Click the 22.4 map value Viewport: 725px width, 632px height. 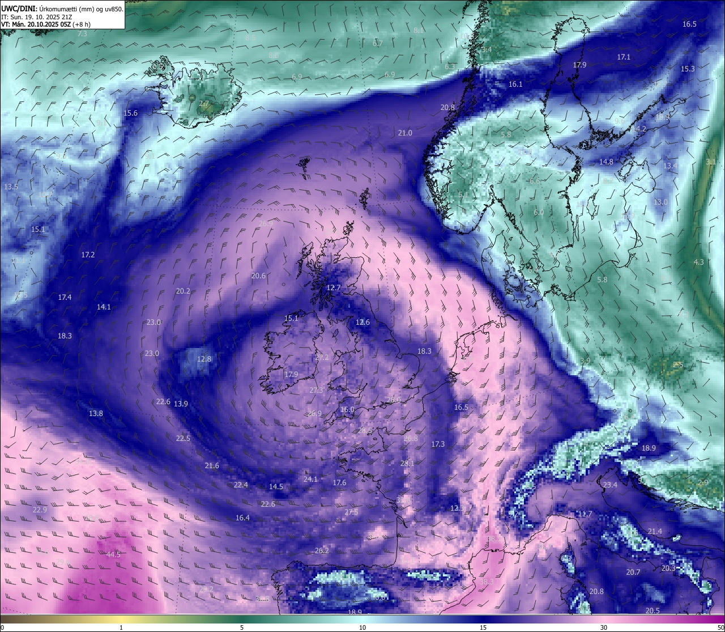coord(241,485)
